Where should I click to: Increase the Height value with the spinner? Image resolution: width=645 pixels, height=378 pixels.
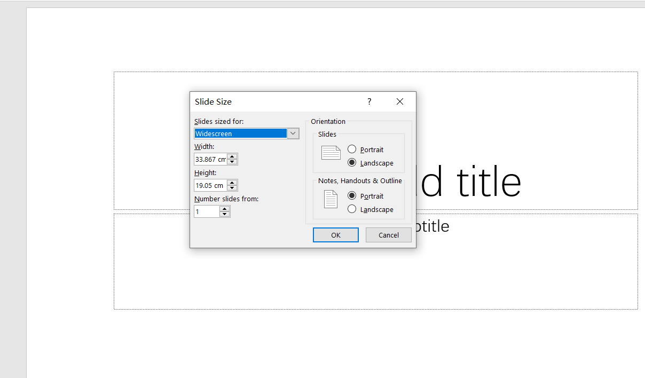point(232,182)
